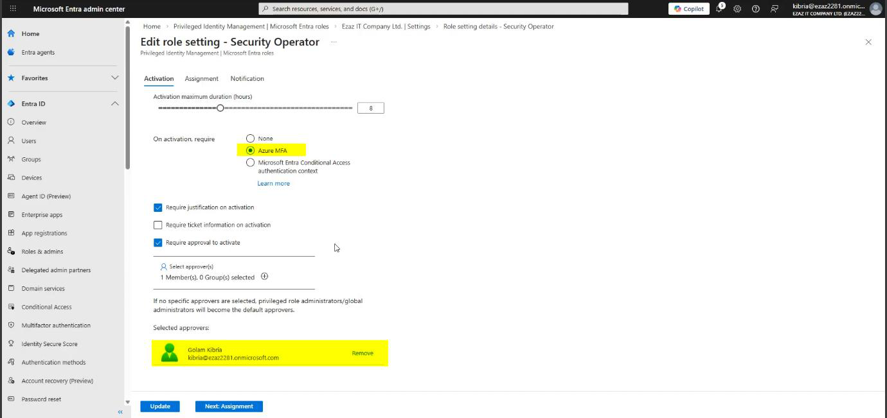Open the app launcher waffle icon
887x418 pixels.
13,9
